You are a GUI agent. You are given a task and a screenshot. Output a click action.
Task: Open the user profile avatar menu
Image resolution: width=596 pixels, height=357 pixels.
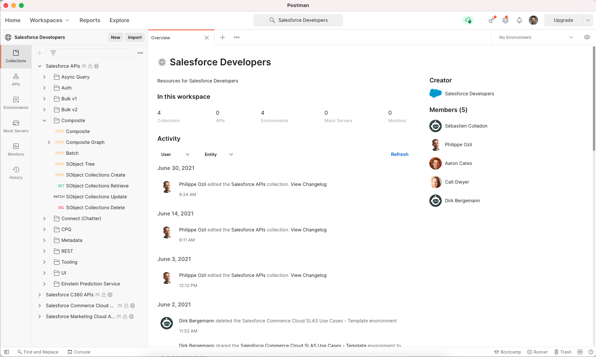[x=533, y=20]
